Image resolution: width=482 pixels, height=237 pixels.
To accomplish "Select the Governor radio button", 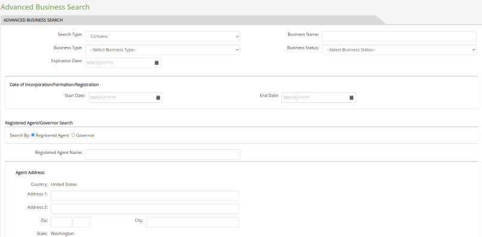I will (x=73, y=135).
